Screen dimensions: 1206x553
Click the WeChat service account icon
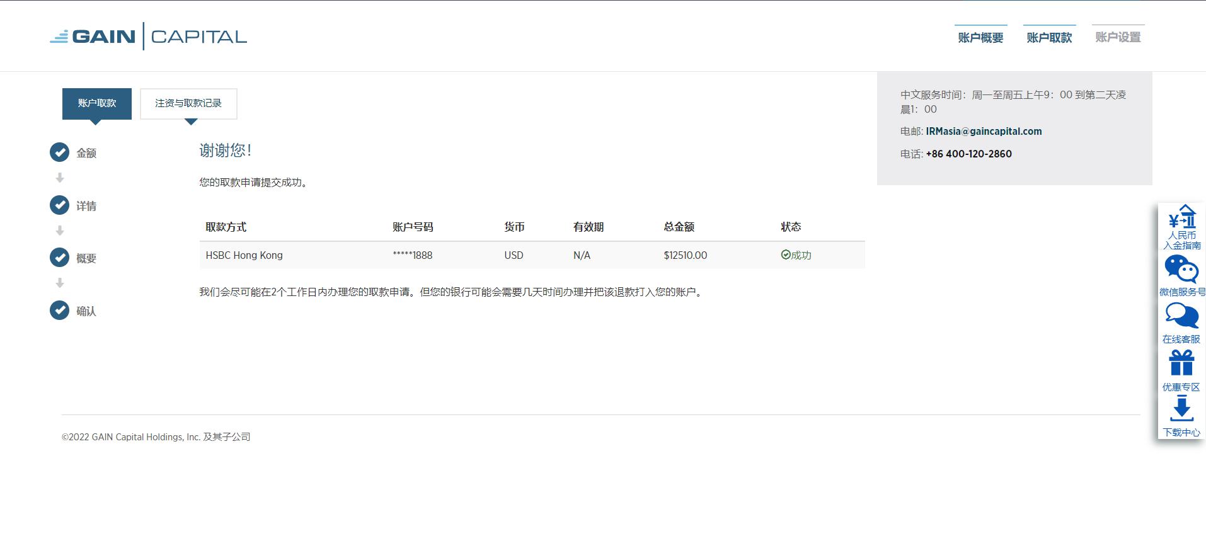[x=1181, y=275]
